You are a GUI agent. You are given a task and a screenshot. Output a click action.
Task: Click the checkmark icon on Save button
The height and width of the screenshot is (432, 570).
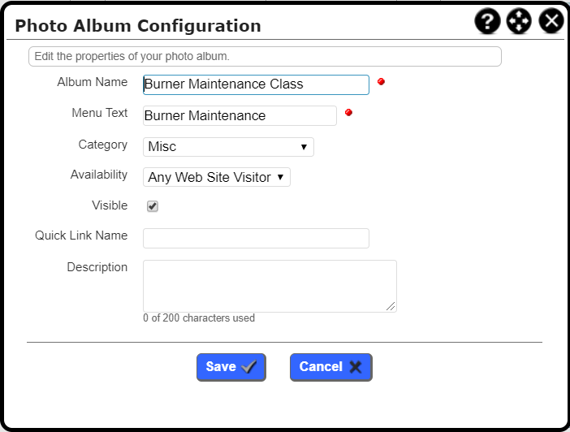249,367
